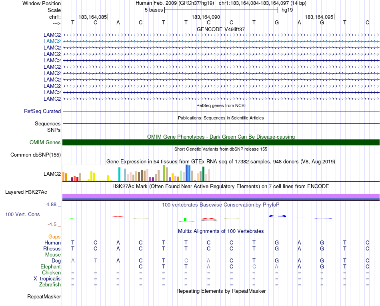Click the '5 bases' scale bar label
Image resolution: width=380 pixels, height=306 pixels.
[154, 10]
